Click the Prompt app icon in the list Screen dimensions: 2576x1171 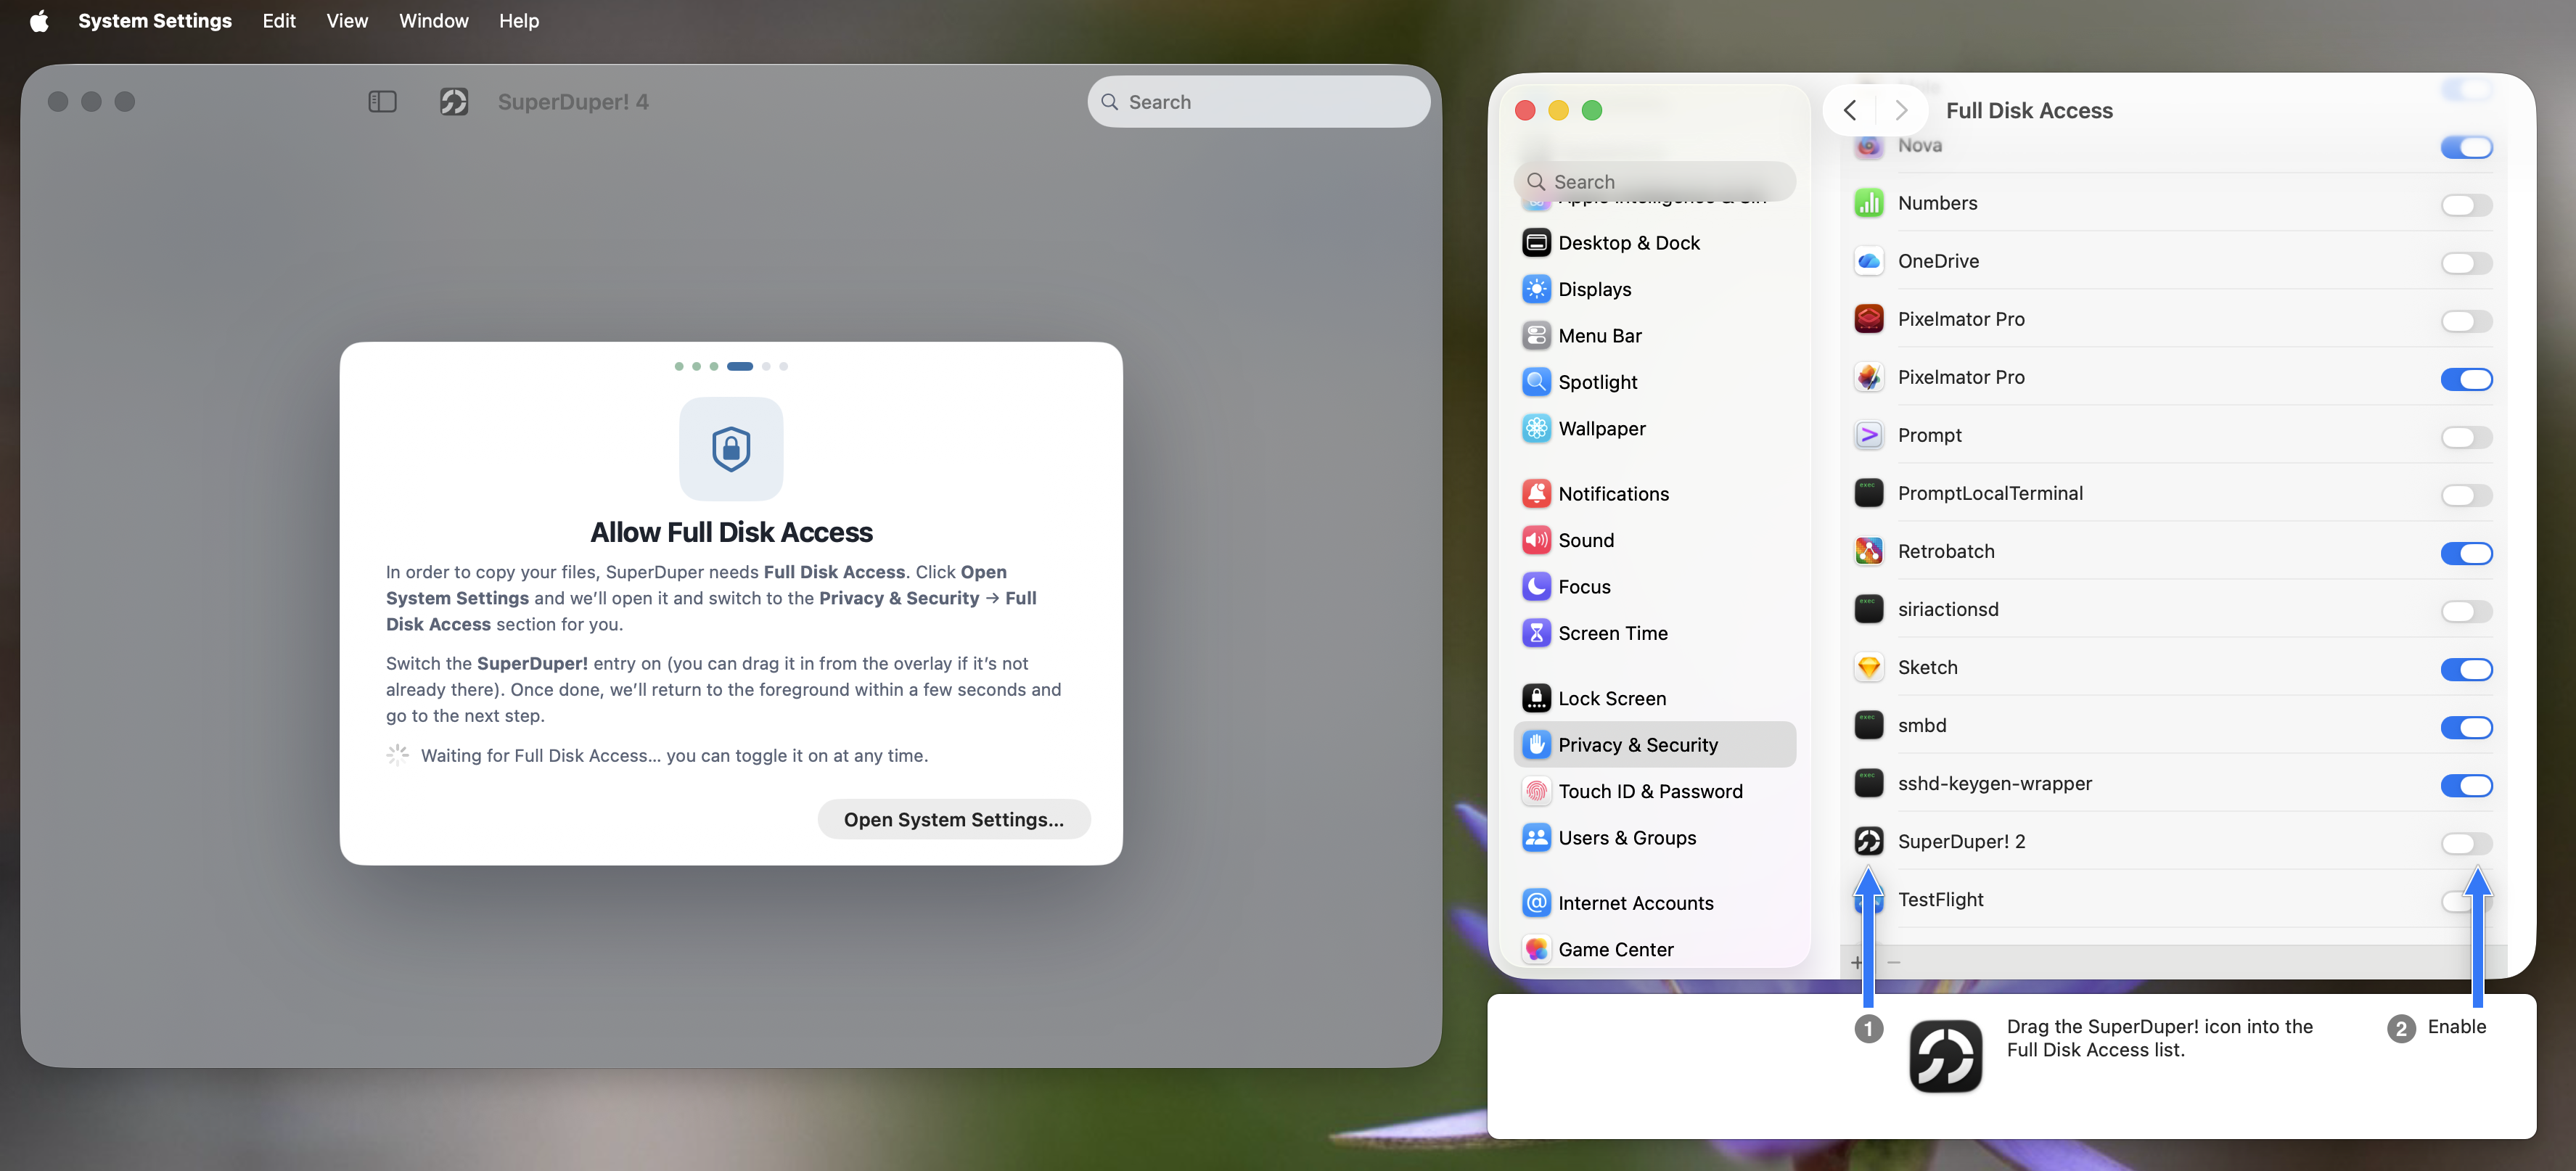coord(1868,435)
